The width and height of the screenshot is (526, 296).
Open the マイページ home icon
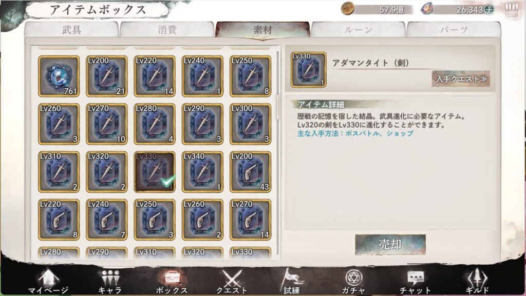click(x=49, y=282)
